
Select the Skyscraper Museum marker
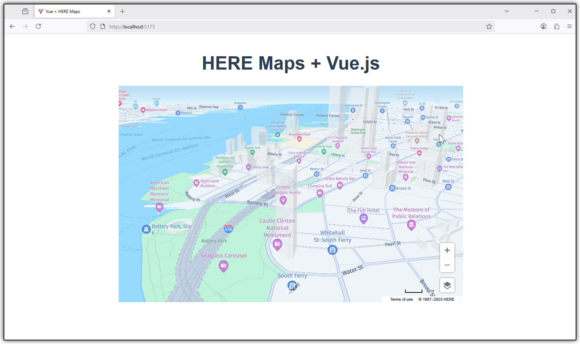196,183
